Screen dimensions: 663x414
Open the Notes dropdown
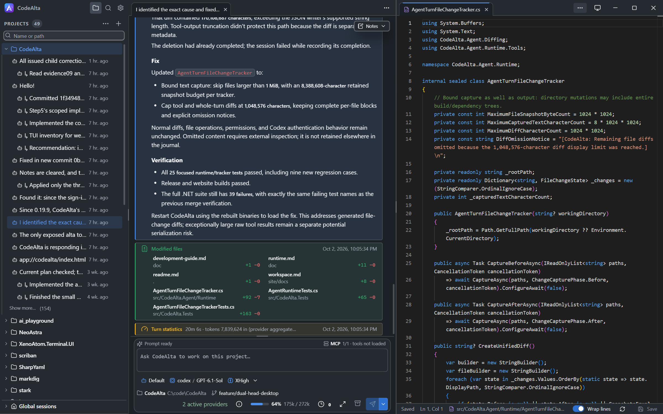372,26
